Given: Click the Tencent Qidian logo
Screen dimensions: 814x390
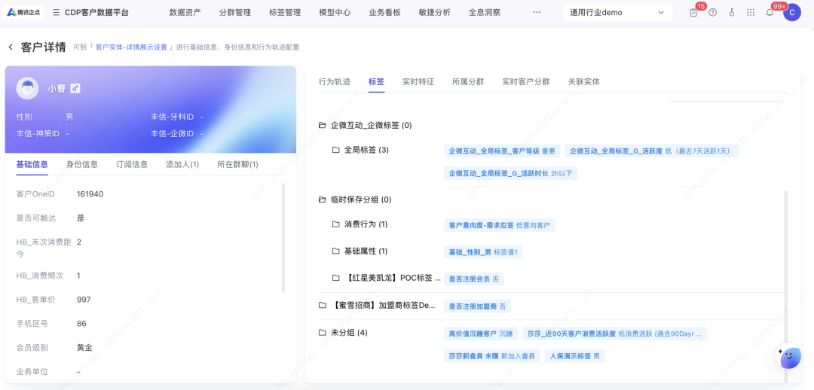Looking at the screenshot, I should 24,13.
